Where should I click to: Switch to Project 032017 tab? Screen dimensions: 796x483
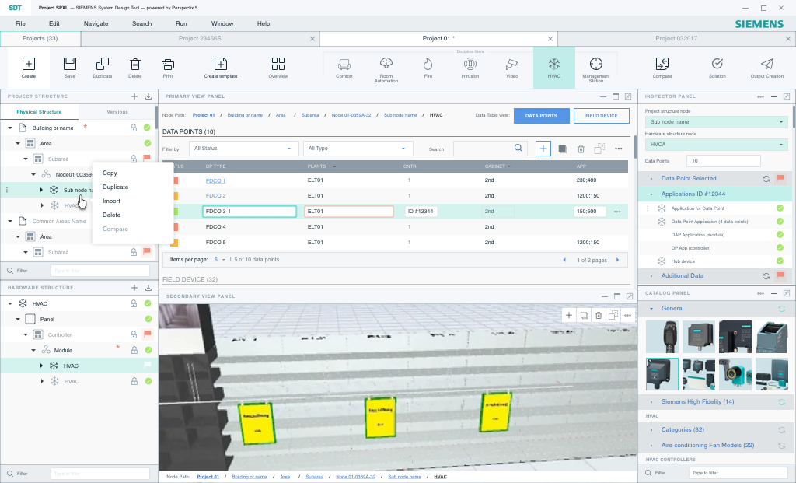coord(676,39)
